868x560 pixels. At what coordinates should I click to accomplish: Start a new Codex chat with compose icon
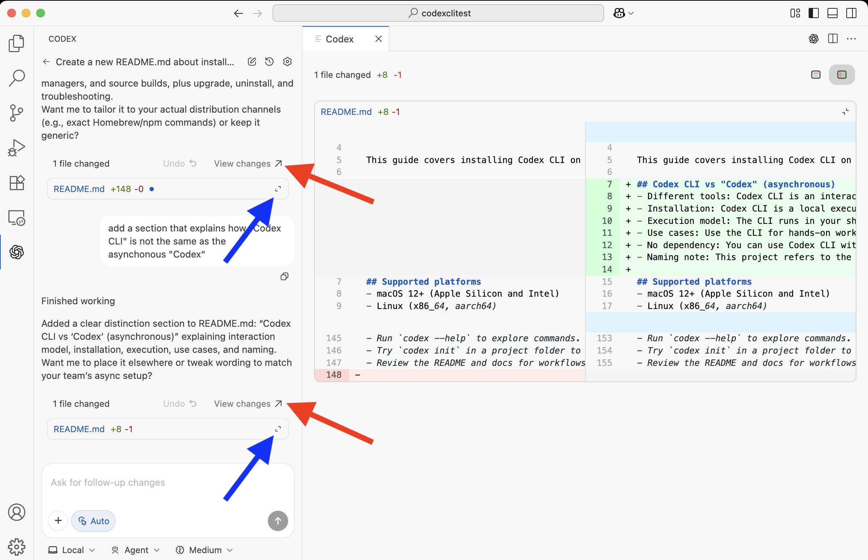pyautogui.click(x=252, y=62)
